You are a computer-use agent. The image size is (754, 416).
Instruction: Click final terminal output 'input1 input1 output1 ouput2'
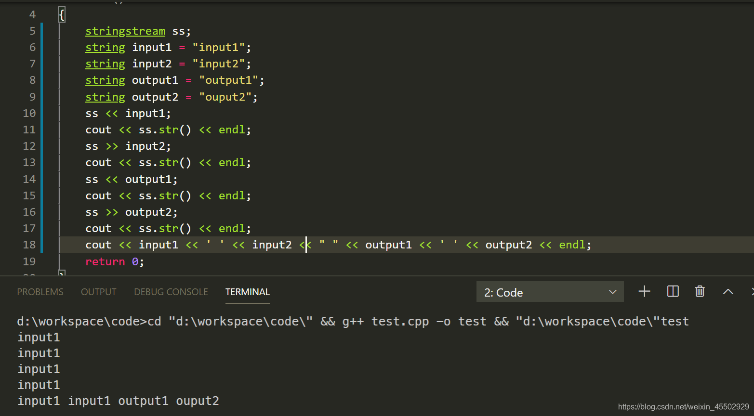pos(118,401)
